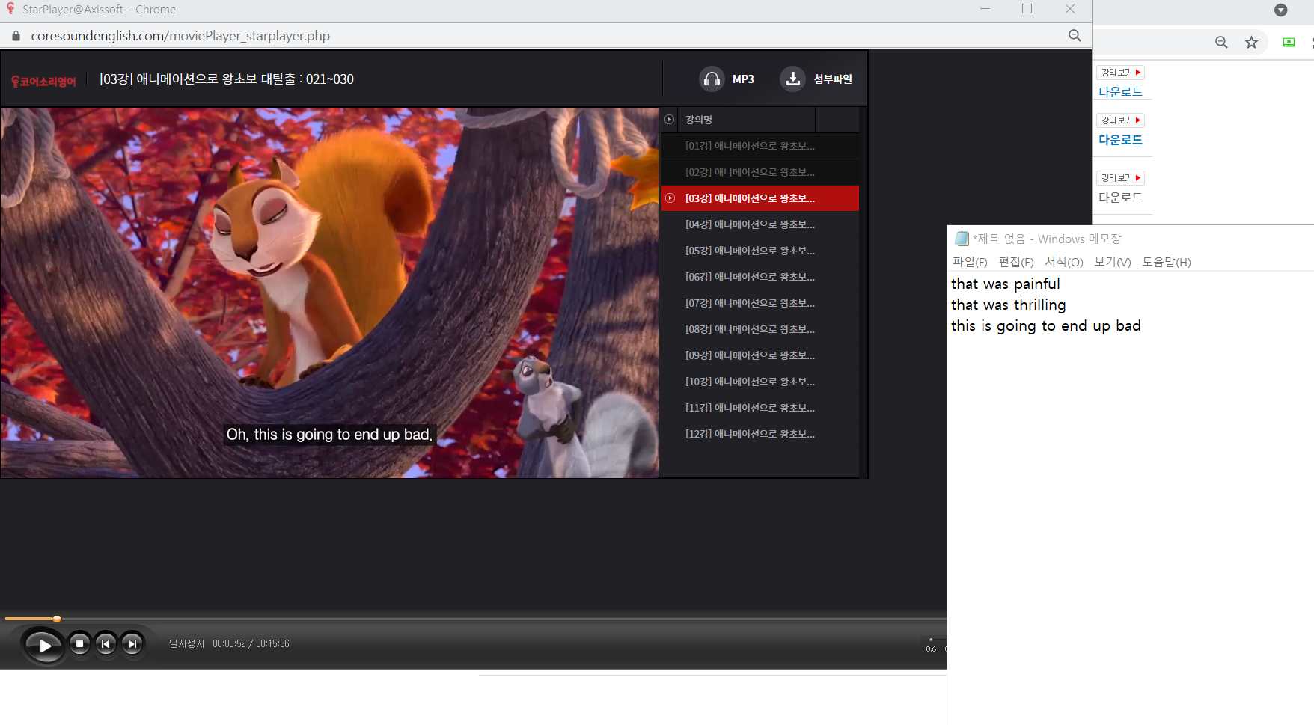Skip to the next lecture track
1314x725 pixels.
(x=132, y=644)
